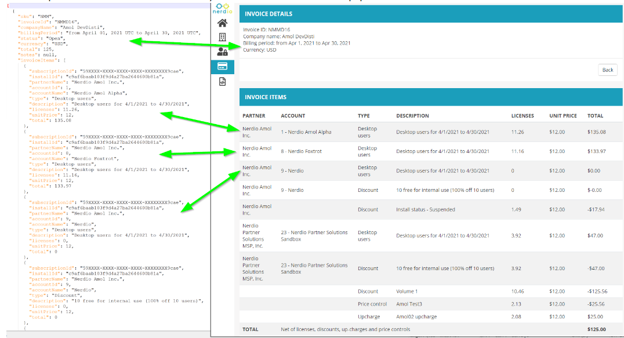Open the building Accounts icon in sidebar
Viewport: 624px width, 338px height.
click(223, 37)
